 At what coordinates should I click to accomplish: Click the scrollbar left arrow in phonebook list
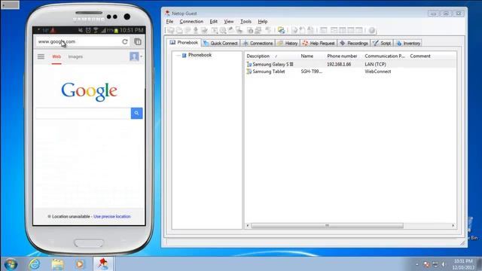(248, 226)
